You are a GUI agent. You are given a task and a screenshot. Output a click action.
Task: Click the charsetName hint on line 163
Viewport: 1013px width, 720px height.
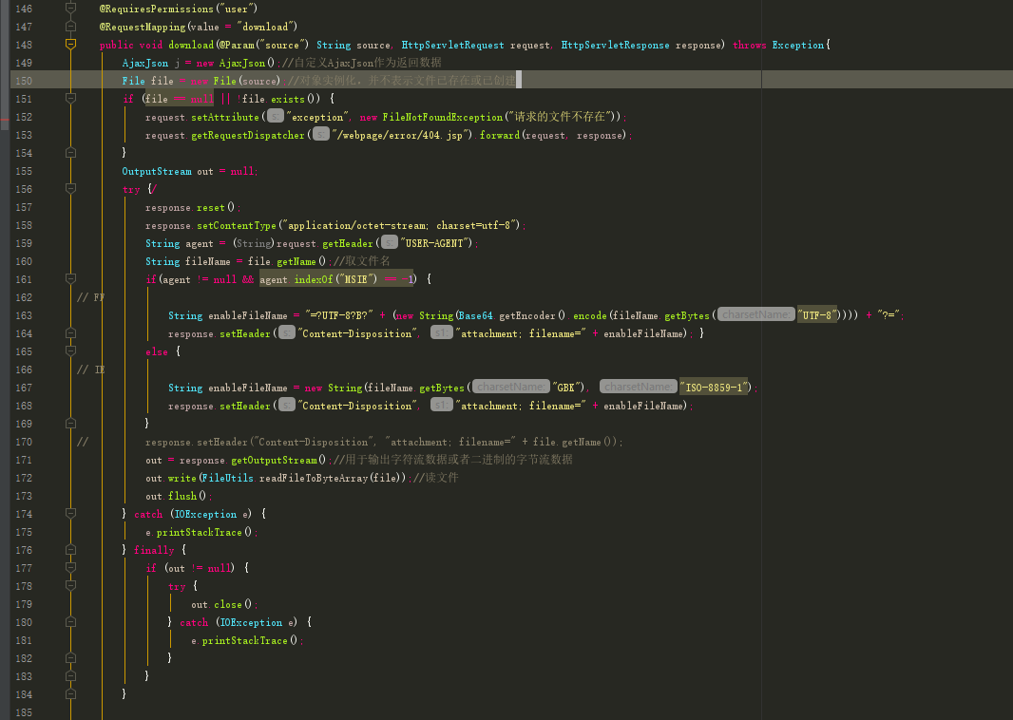(755, 315)
